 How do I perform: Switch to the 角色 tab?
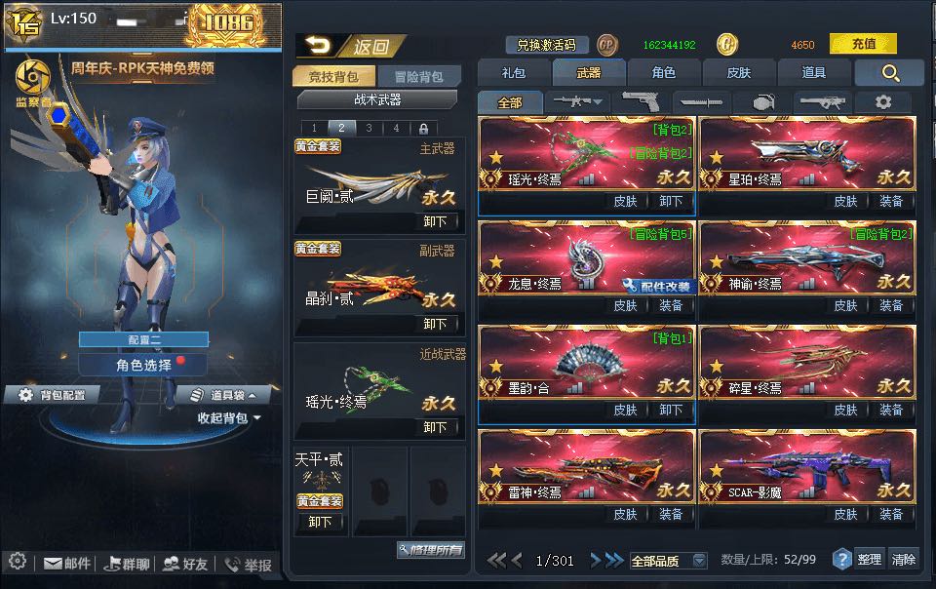click(663, 73)
